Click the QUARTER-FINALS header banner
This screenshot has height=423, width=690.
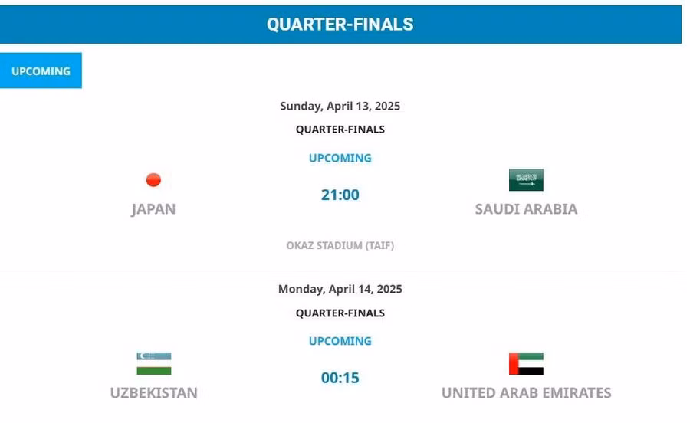pos(340,24)
